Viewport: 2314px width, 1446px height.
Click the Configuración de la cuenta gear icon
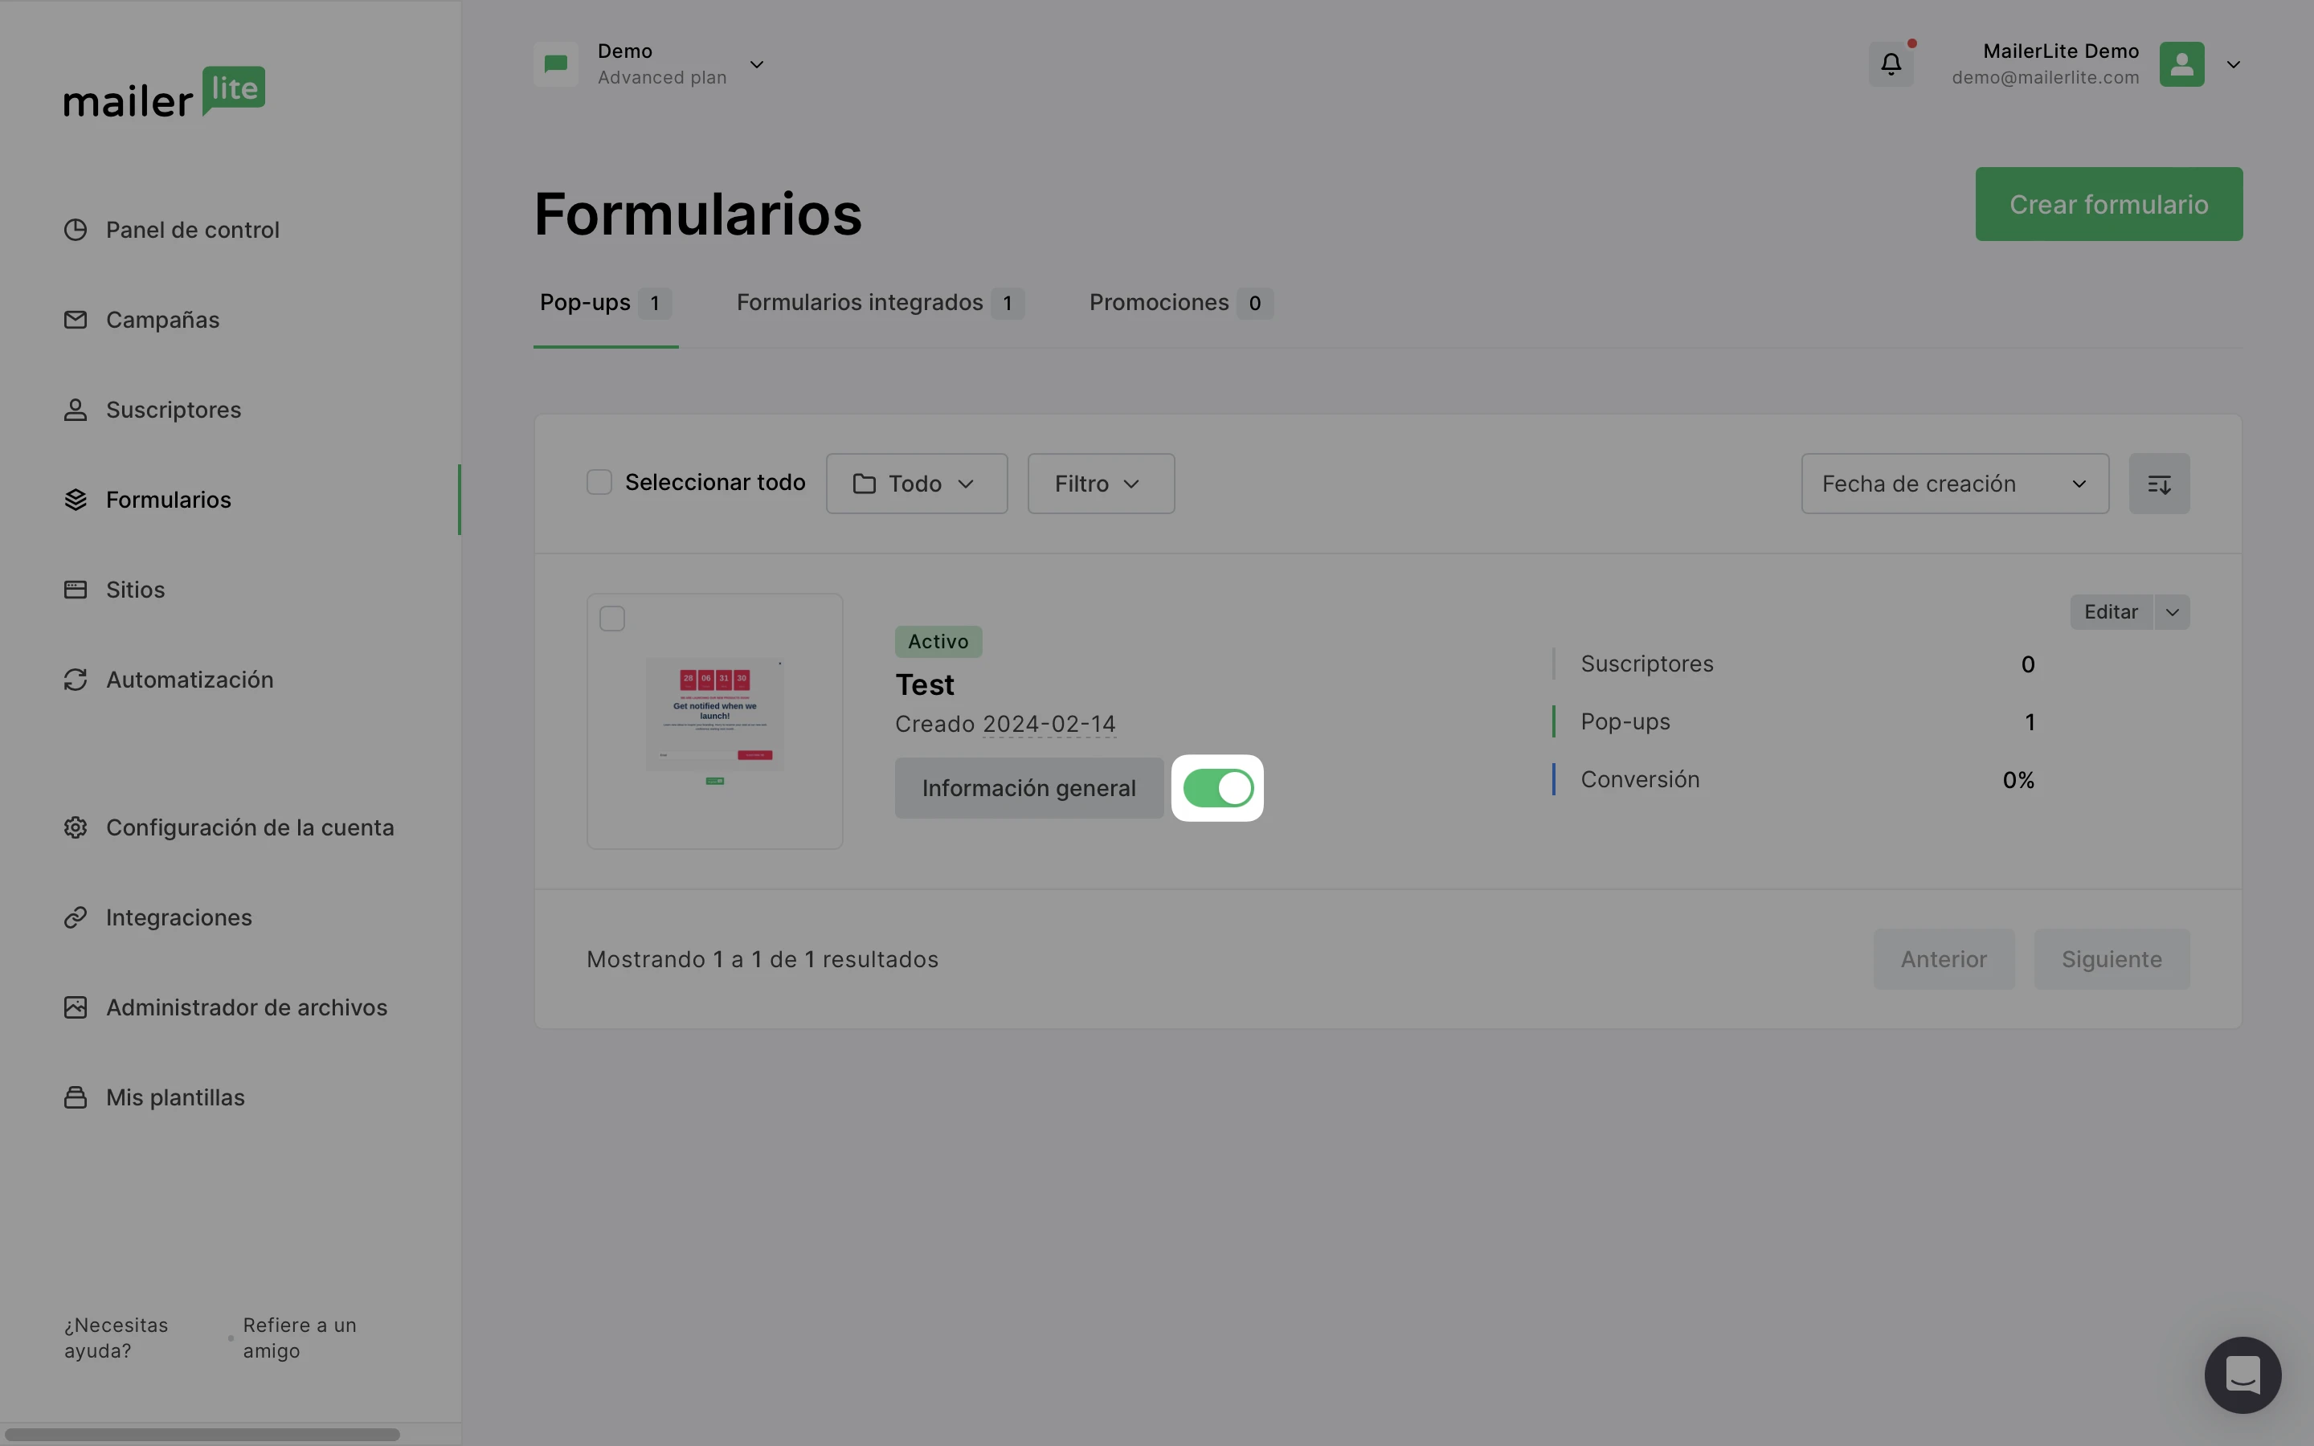(x=76, y=827)
